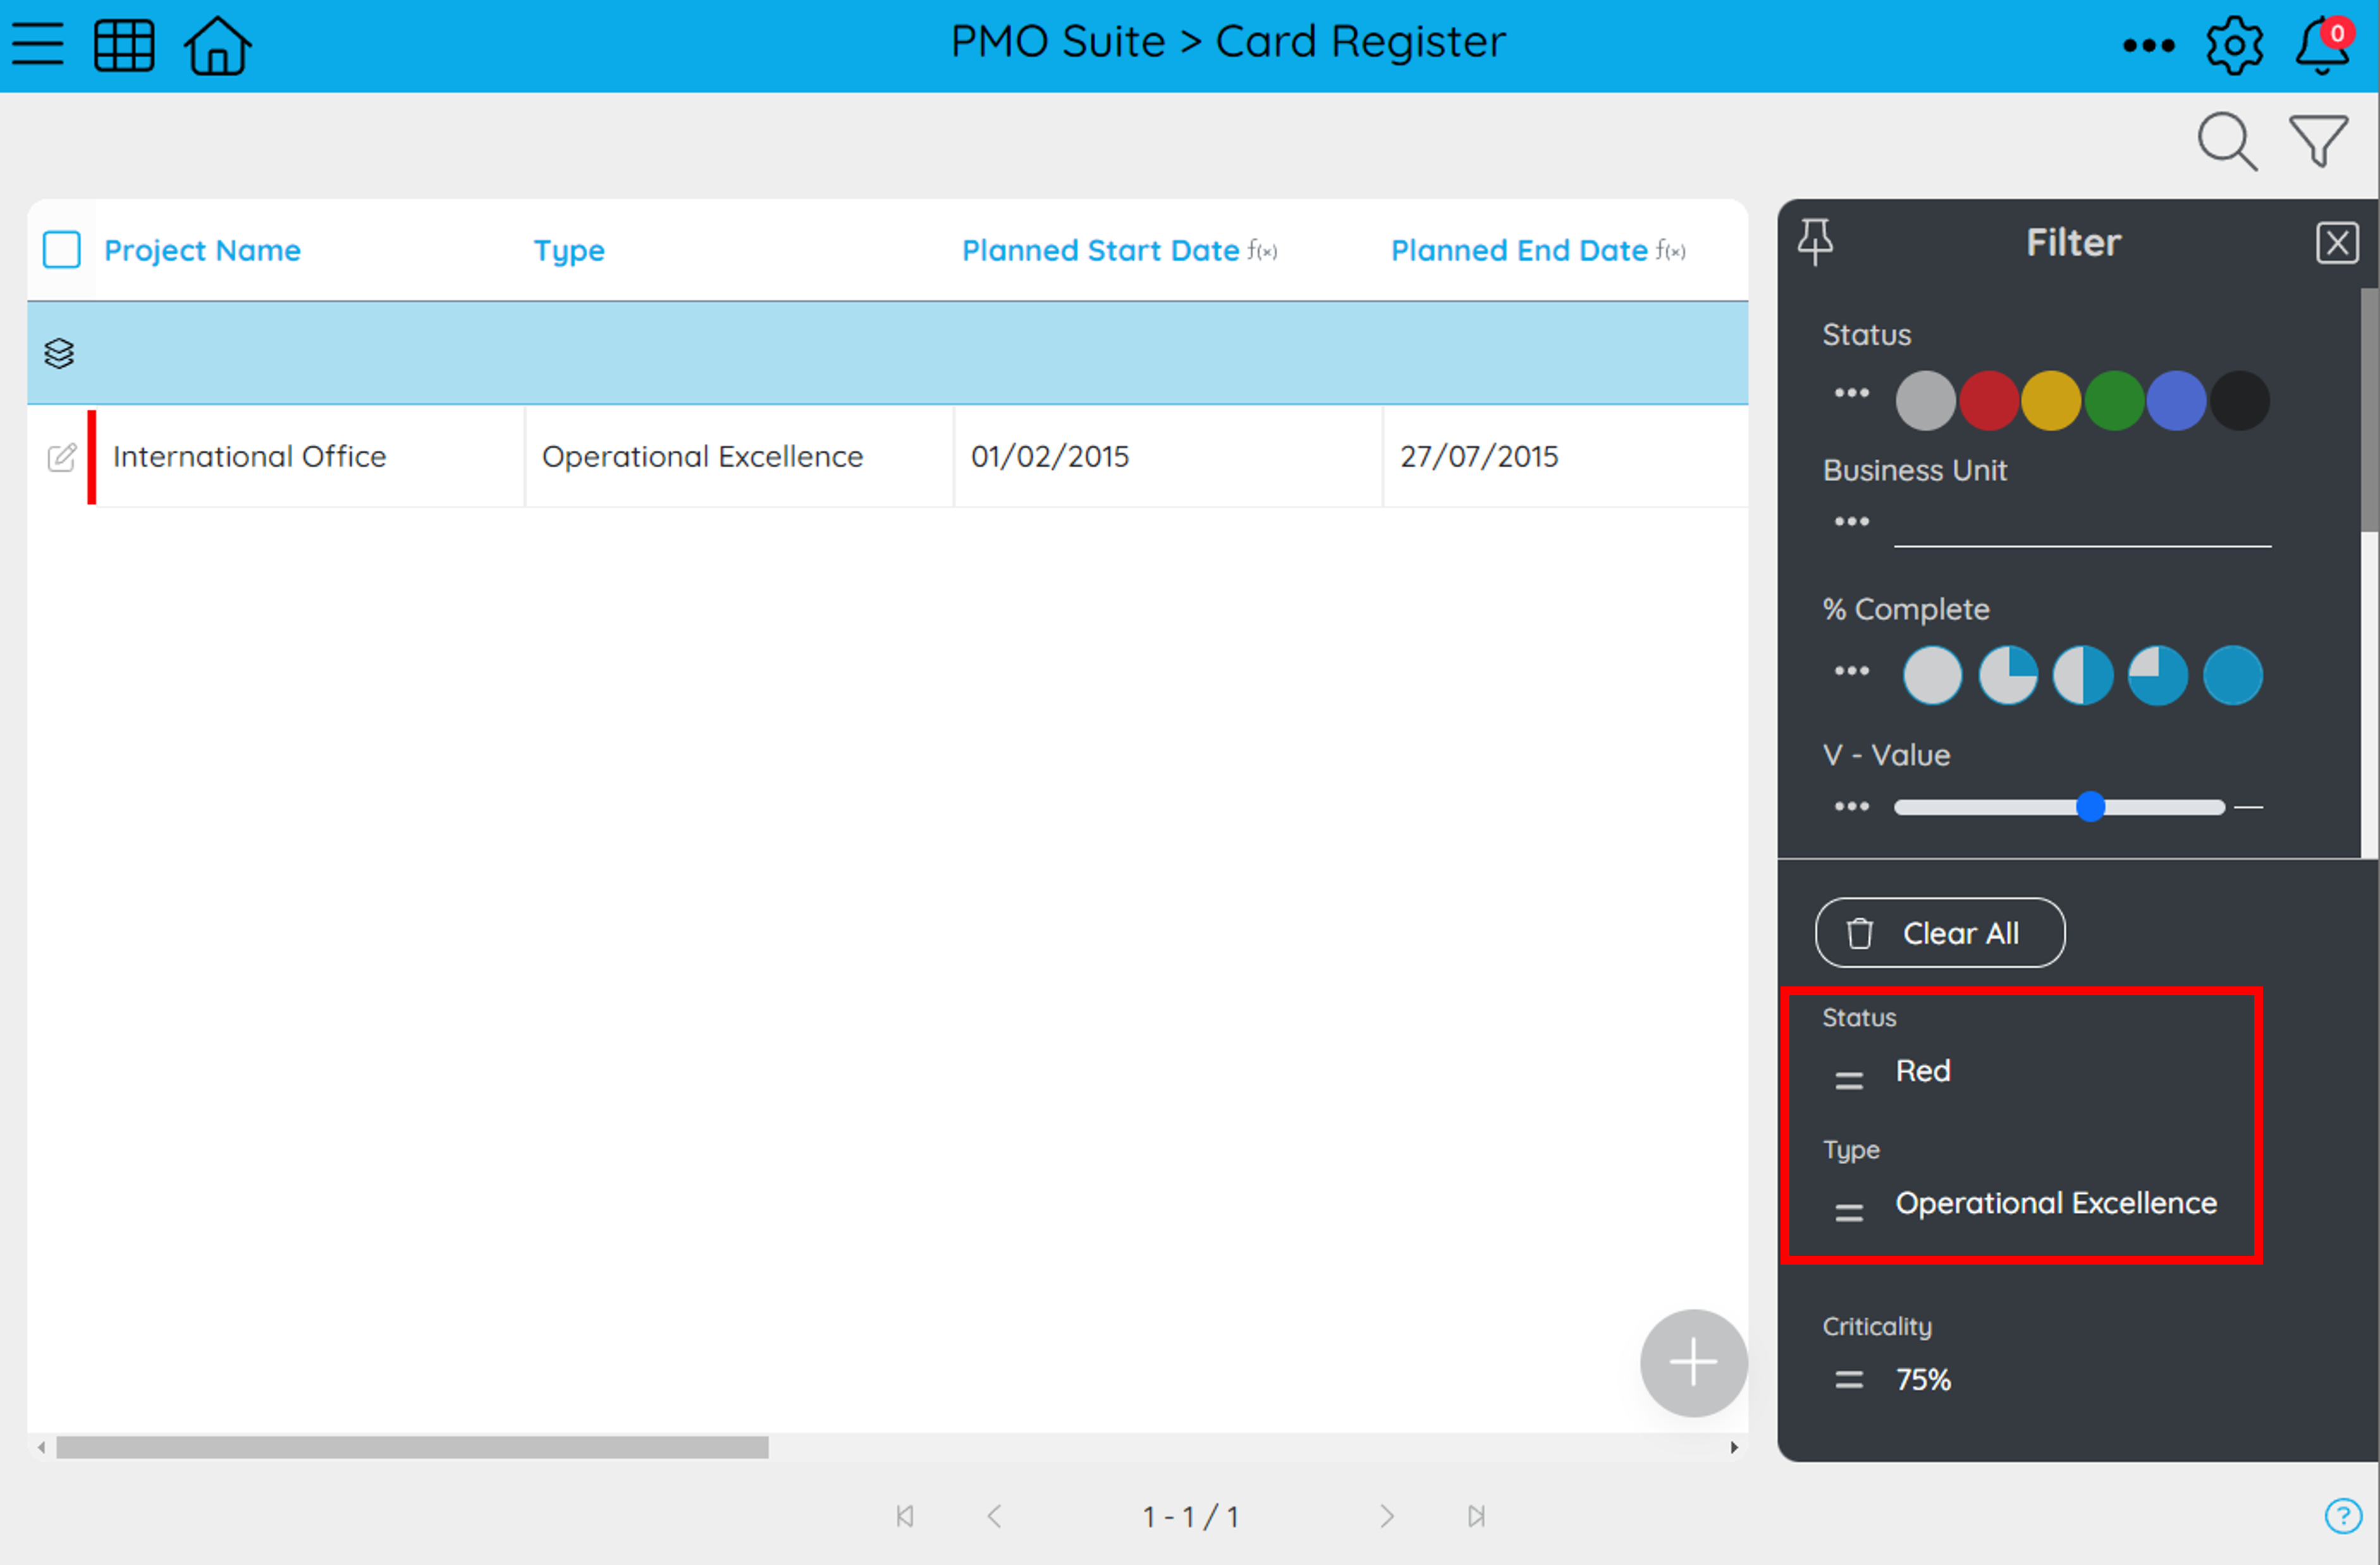
Task: Open the grid apps view icon
Action: 124,45
